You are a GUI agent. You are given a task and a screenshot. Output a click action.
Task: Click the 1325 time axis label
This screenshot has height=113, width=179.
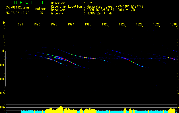[x=88, y=24]
